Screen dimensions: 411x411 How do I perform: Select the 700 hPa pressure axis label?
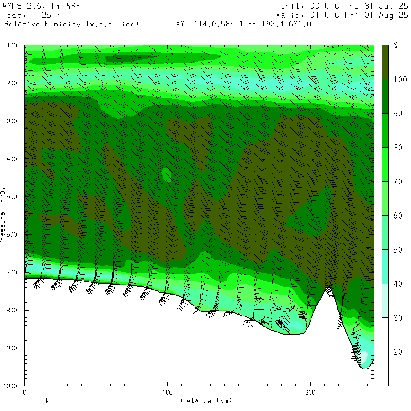tap(12, 272)
